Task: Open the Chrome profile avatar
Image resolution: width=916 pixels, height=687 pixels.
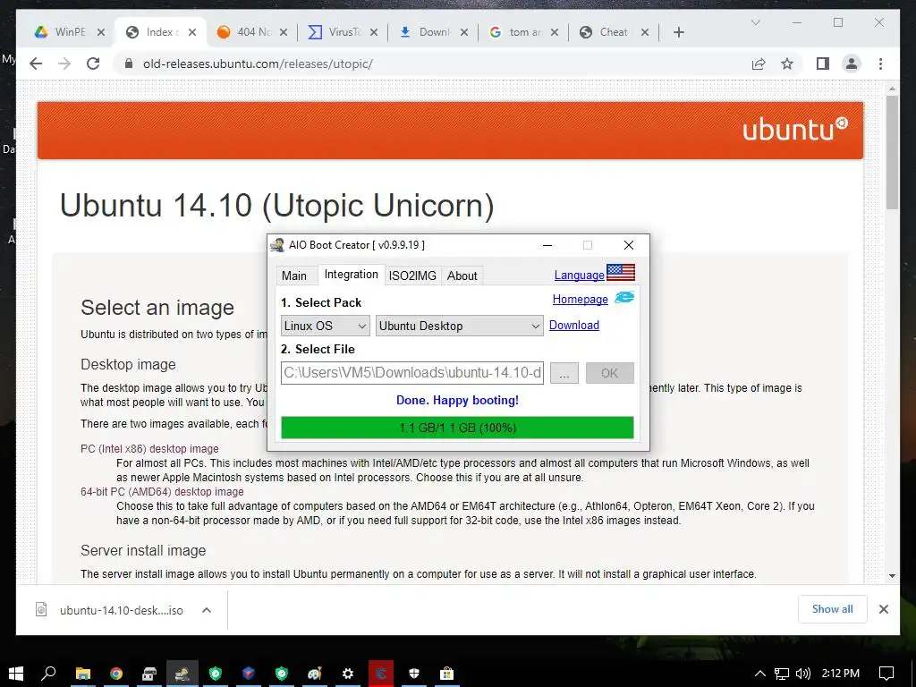Action: point(852,64)
